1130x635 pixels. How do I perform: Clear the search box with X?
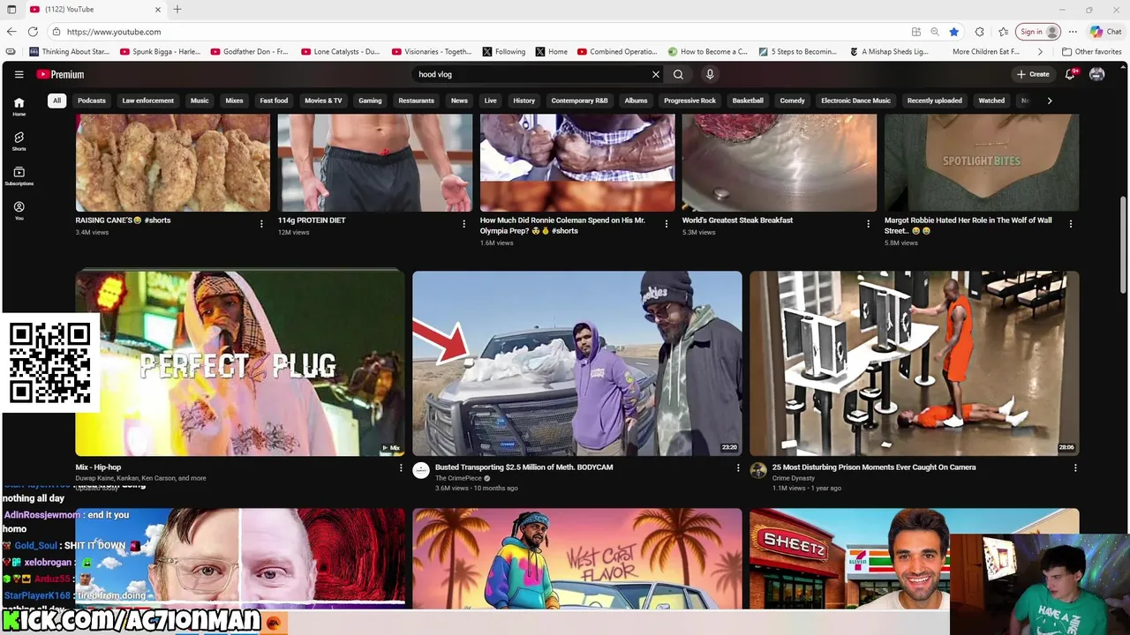(656, 74)
